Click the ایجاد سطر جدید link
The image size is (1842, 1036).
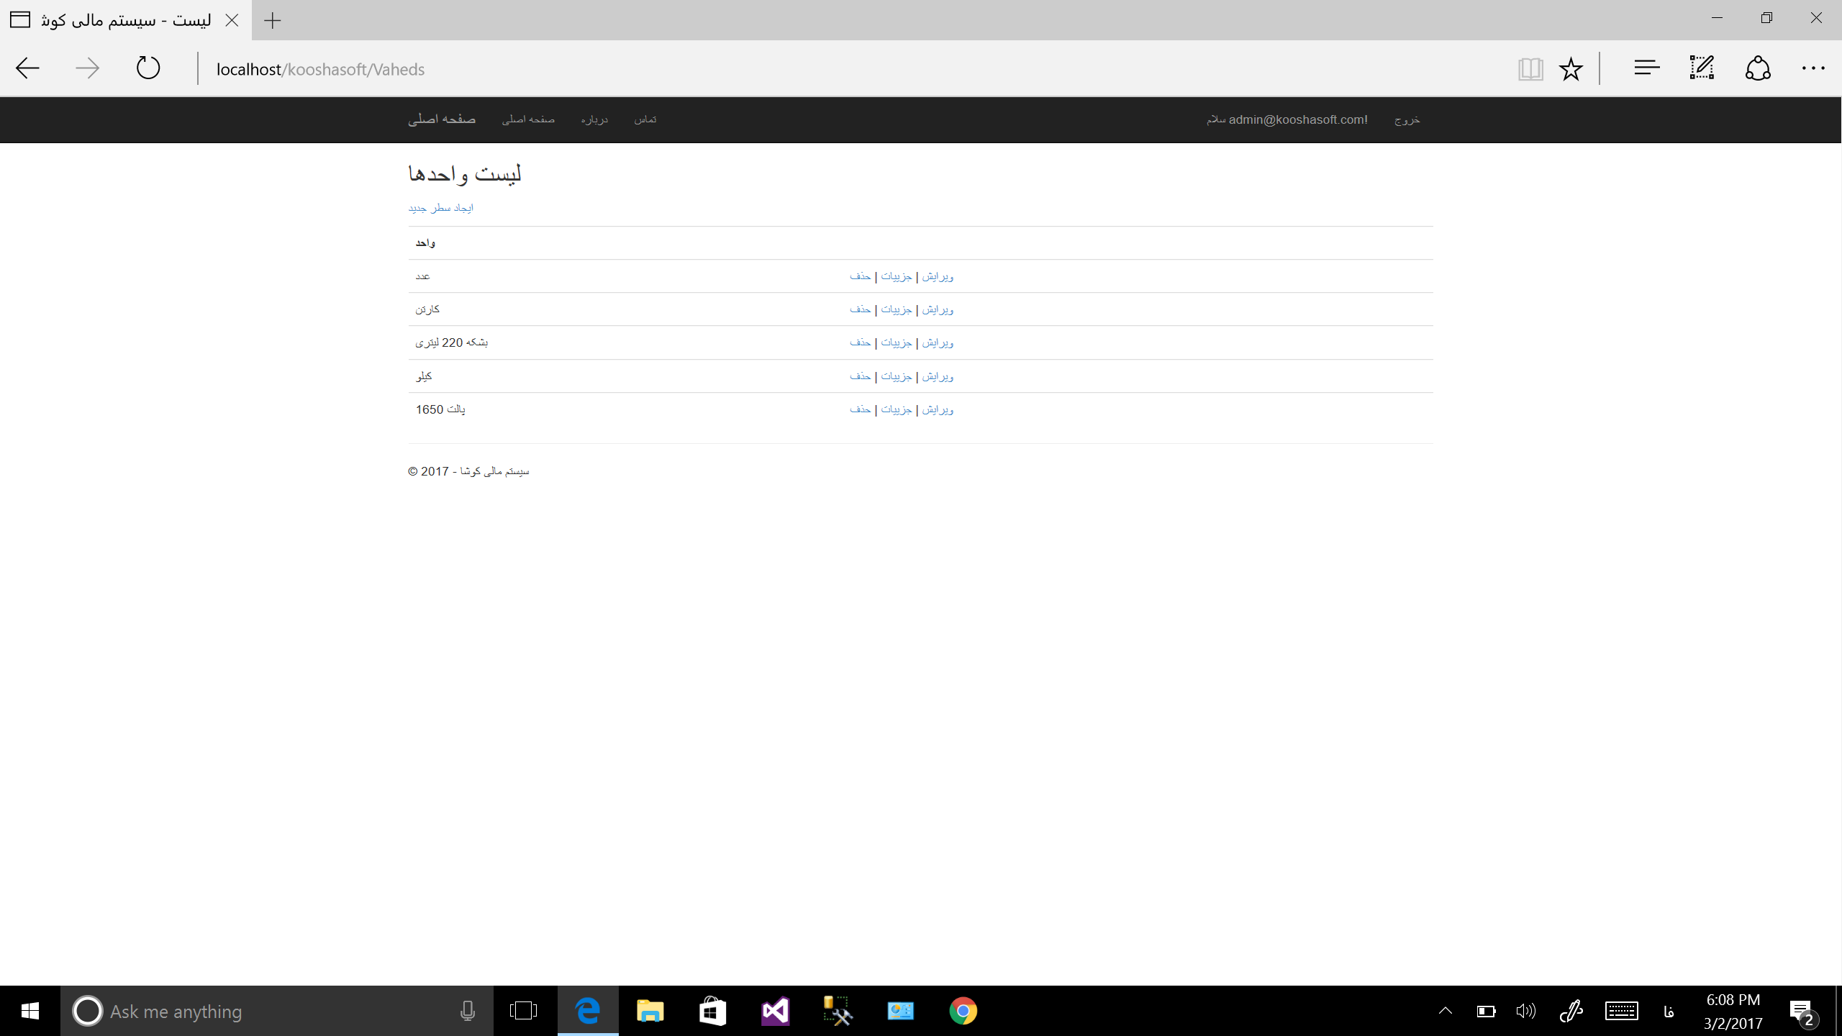pyautogui.click(x=440, y=208)
